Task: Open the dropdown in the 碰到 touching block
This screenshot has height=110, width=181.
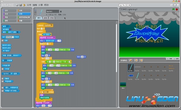Action: tap(8, 27)
